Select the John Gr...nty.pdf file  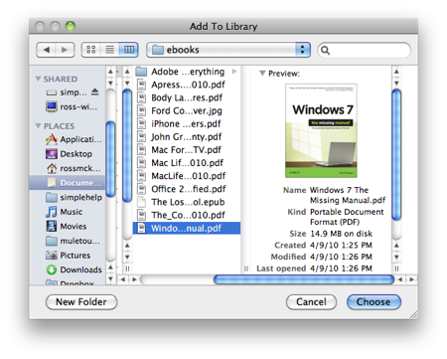pyautogui.click(x=186, y=136)
